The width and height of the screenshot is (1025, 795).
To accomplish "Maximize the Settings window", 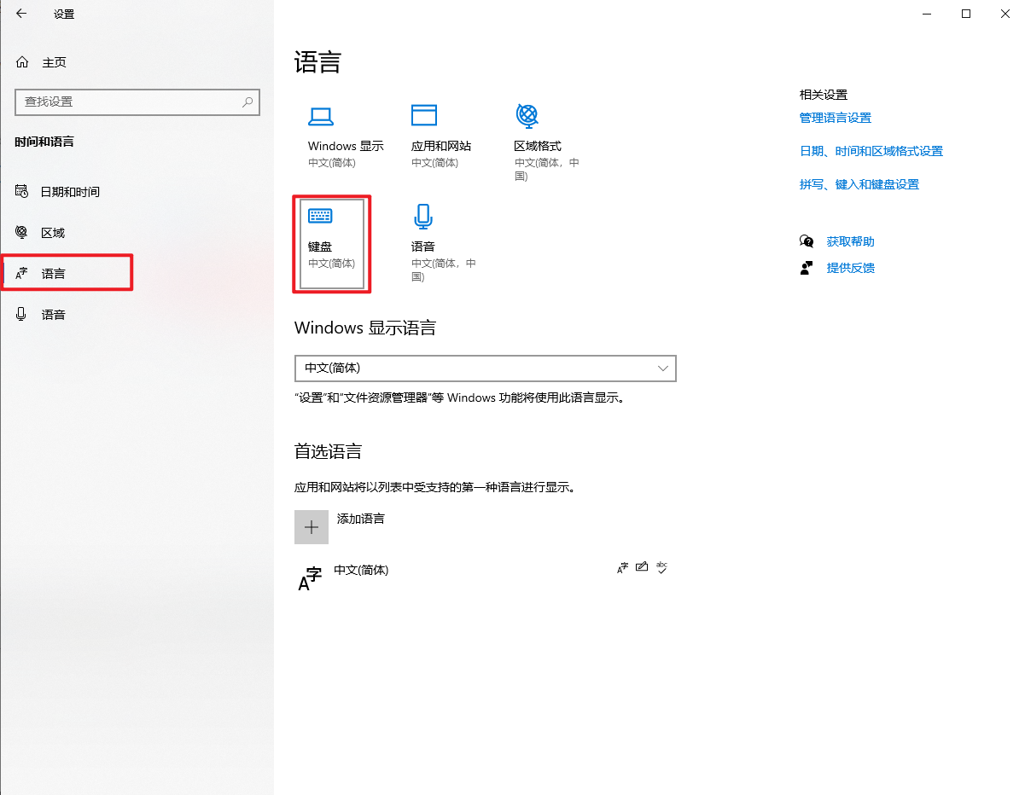I will click(966, 14).
